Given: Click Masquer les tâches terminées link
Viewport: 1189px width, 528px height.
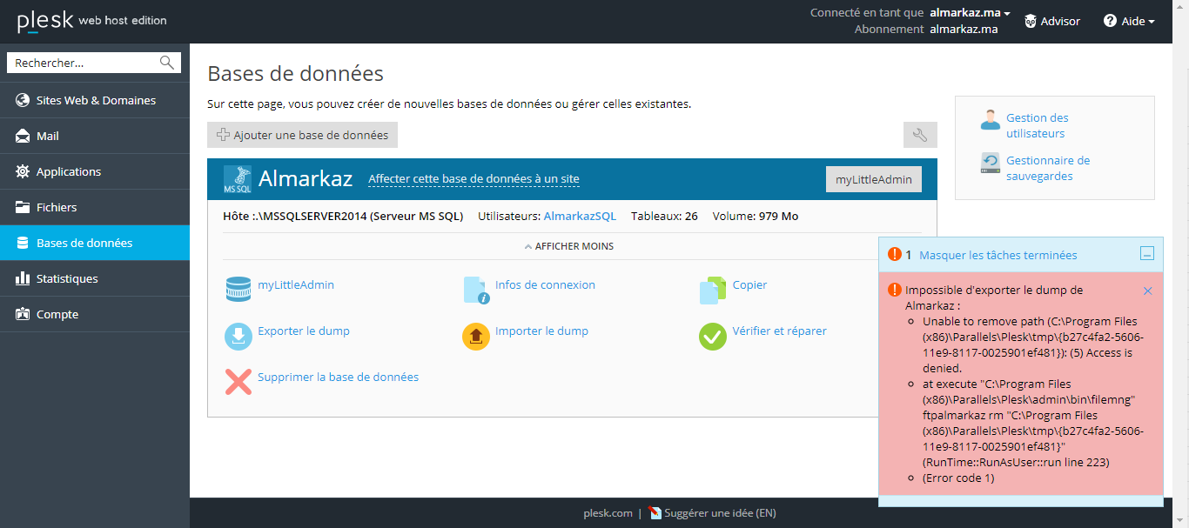Looking at the screenshot, I should pos(998,255).
